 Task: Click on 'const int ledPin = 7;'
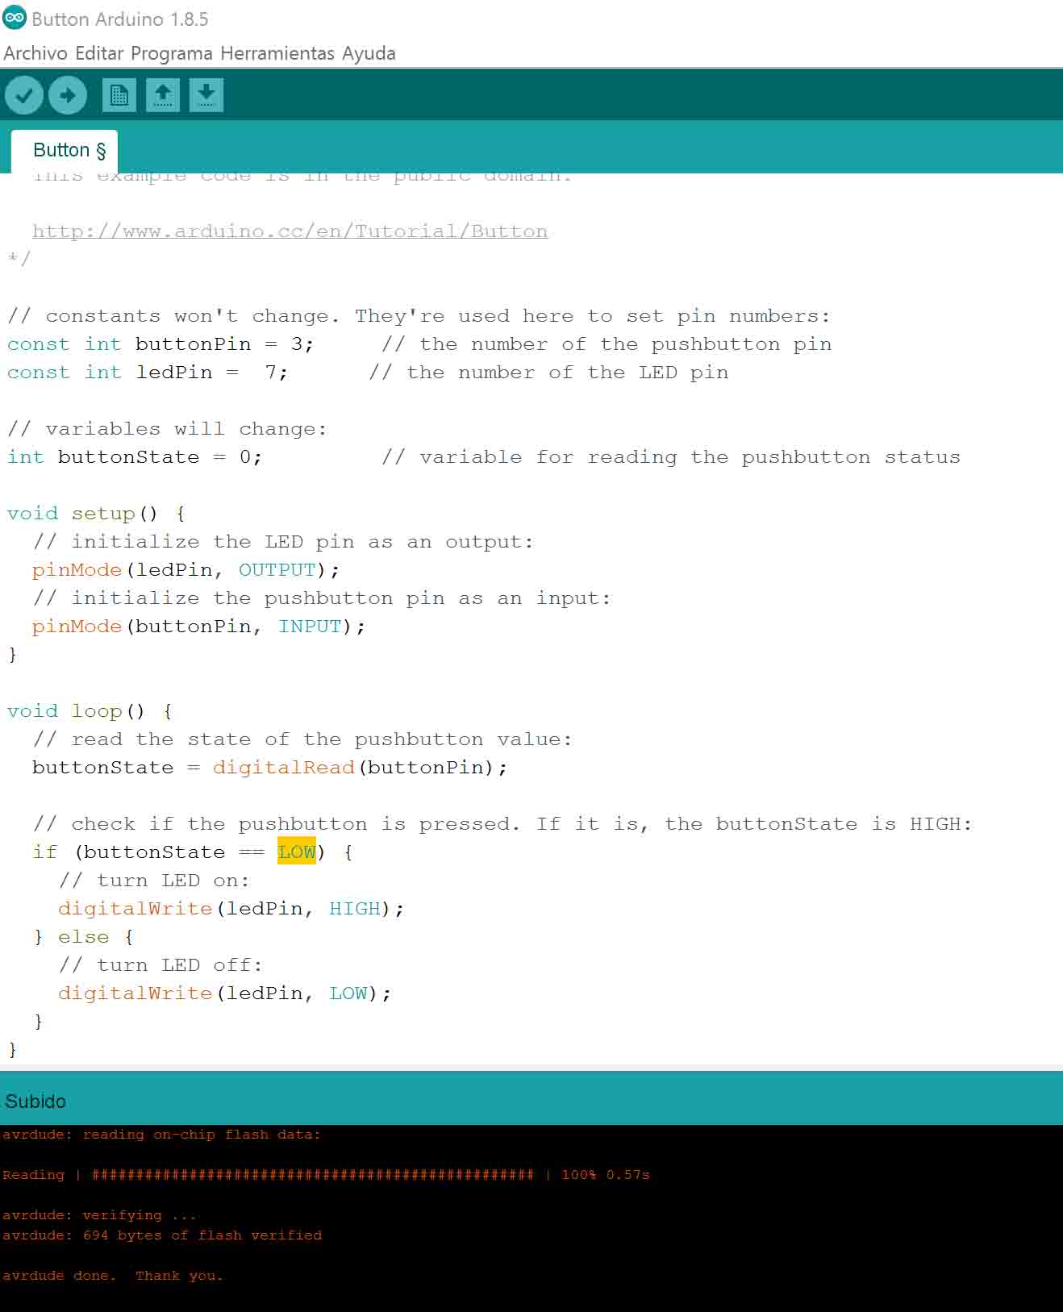tap(147, 373)
